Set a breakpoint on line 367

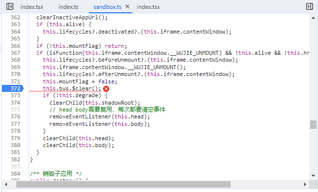click(15, 53)
